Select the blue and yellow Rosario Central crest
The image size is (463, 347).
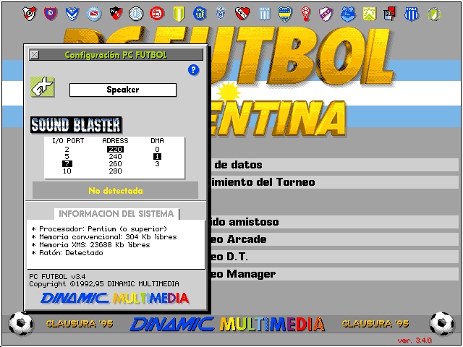tap(200, 14)
